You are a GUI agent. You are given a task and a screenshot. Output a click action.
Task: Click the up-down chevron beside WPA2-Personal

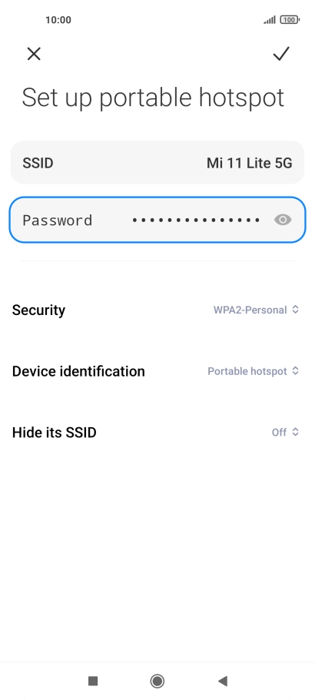(295, 310)
